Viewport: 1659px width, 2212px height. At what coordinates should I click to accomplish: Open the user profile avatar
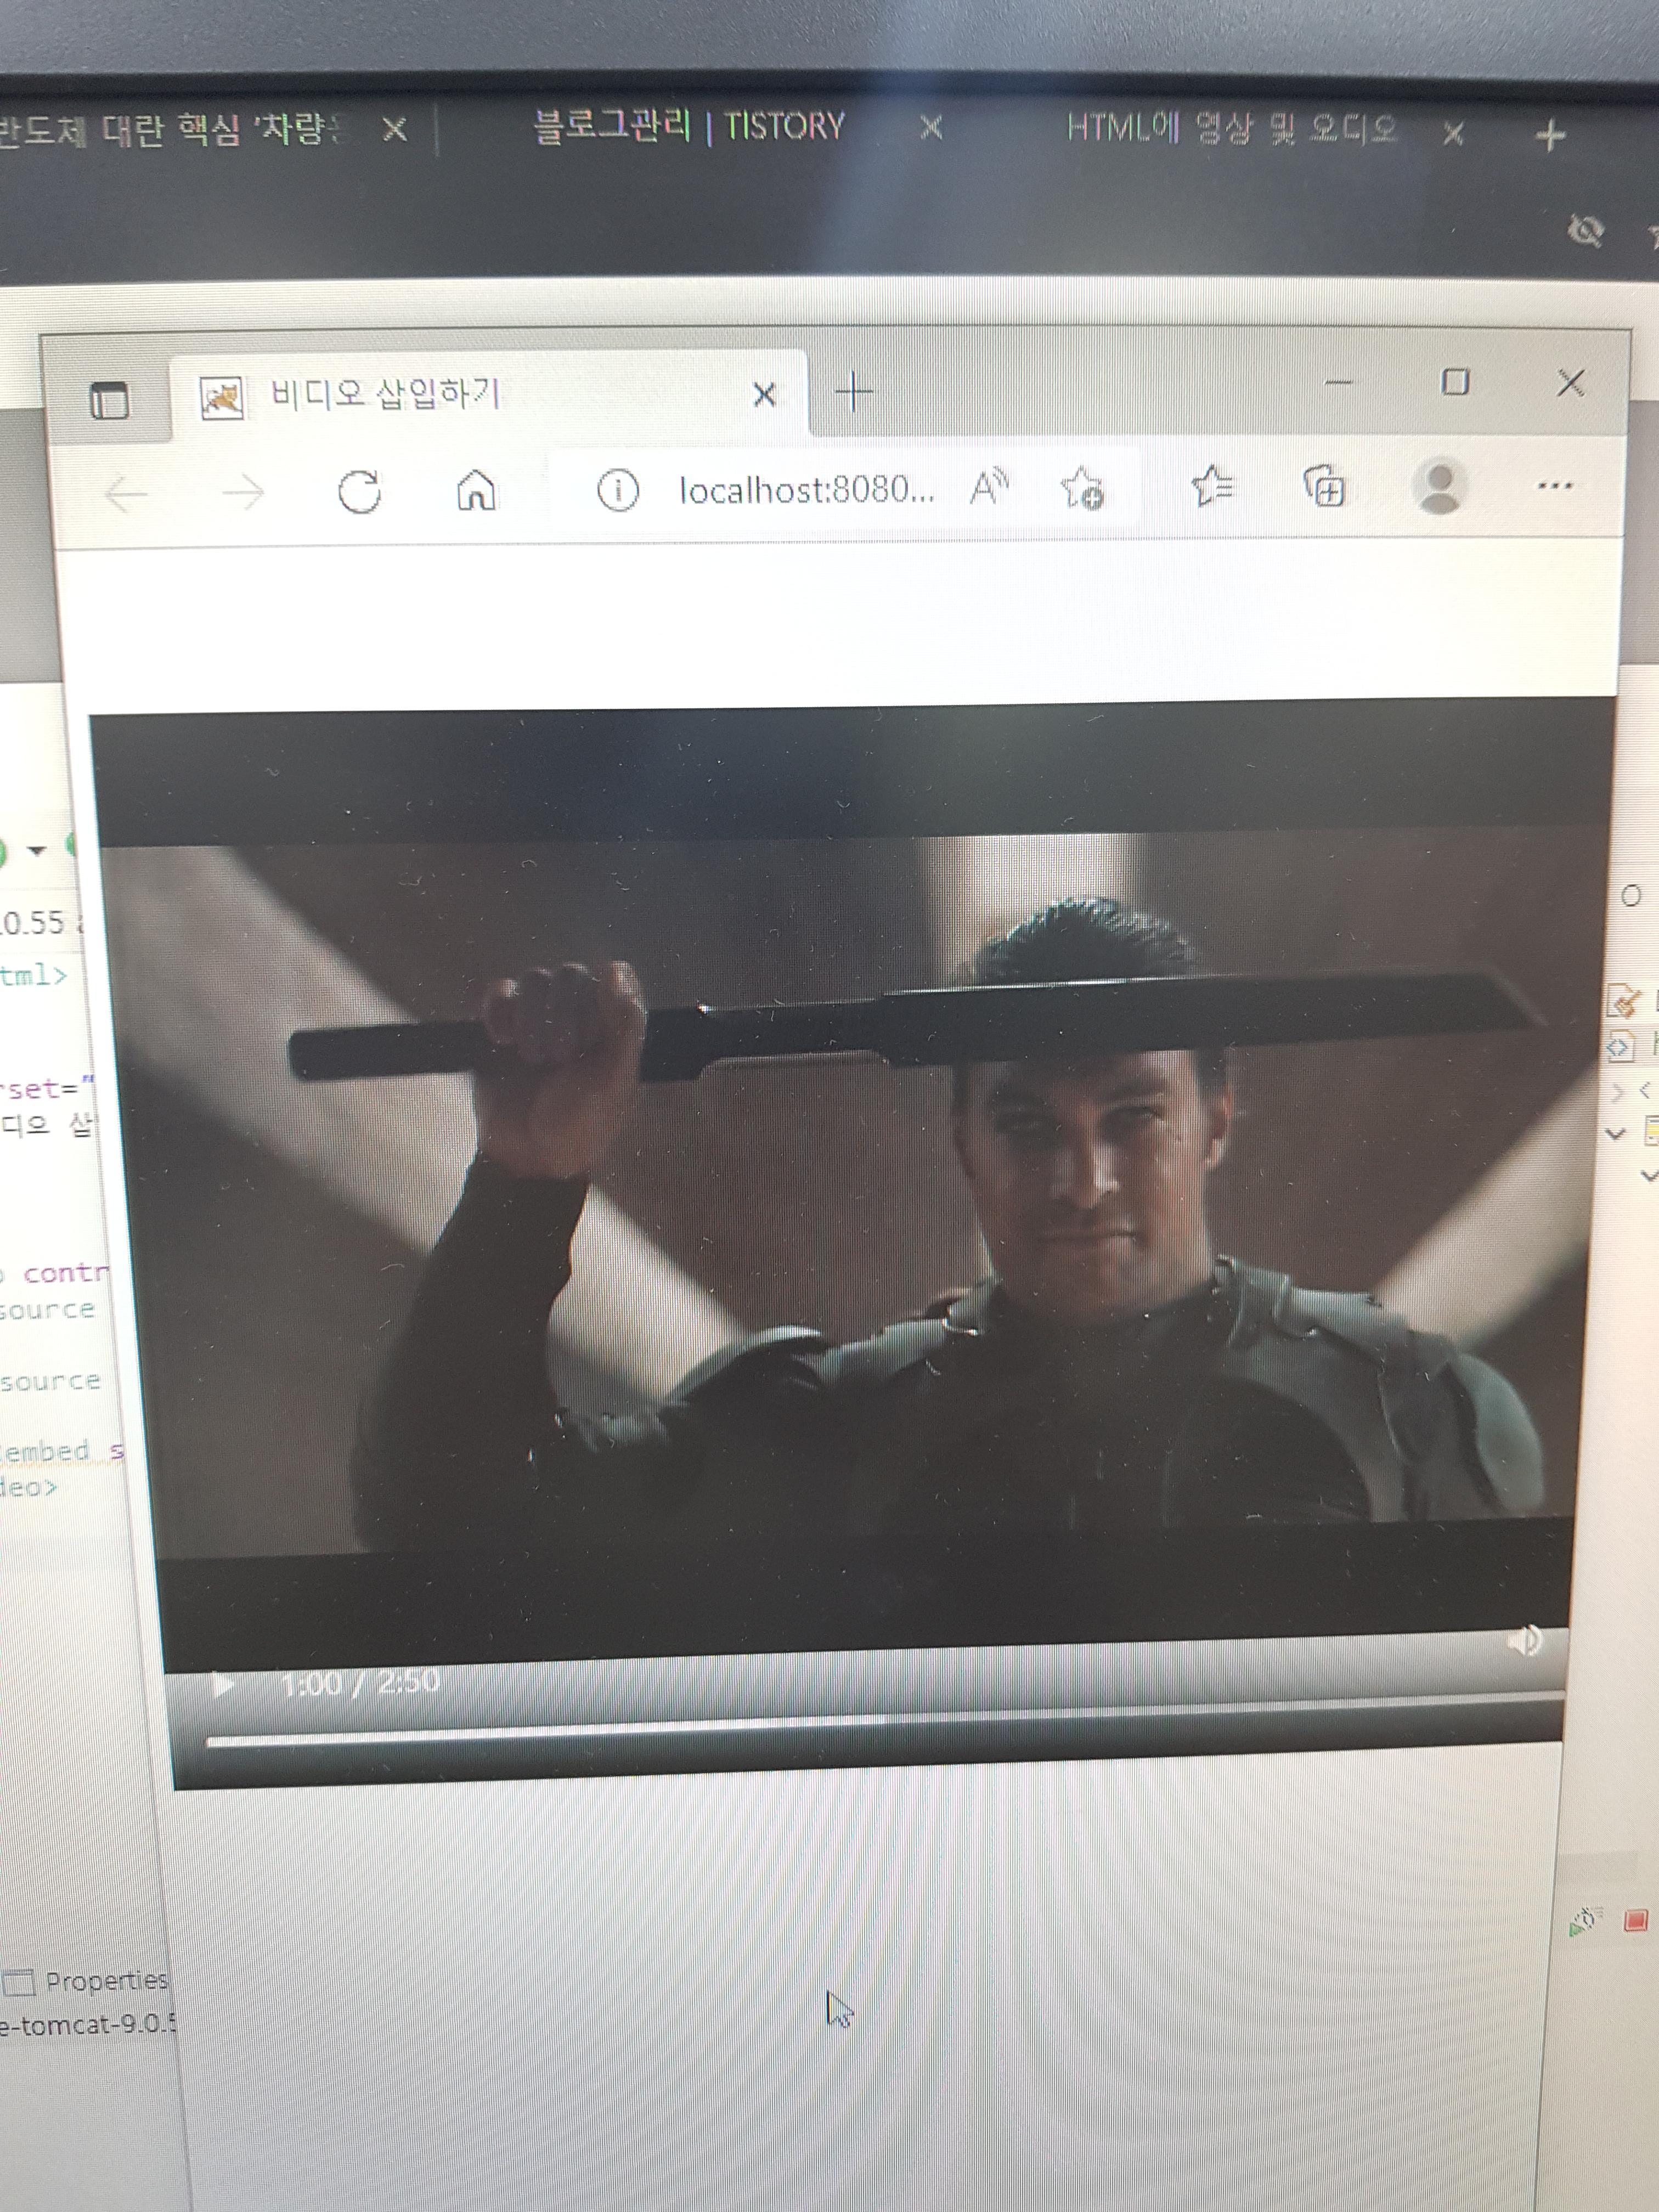[1439, 486]
